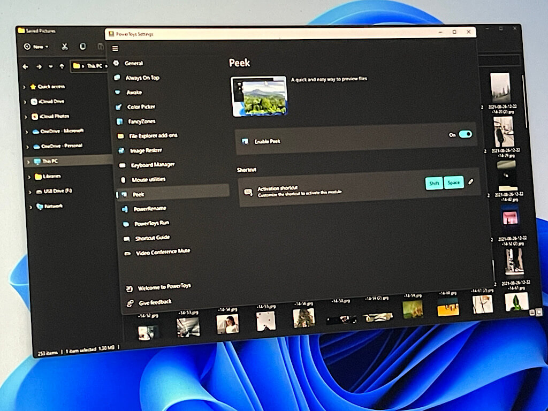Image resolution: width=548 pixels, height=411 pixels.
Task: Edit the activation shortcut with pencil icon
Action: pos(471,182)
